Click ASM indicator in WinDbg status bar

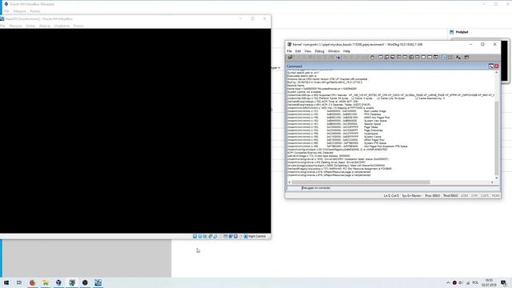click(464, 195)
